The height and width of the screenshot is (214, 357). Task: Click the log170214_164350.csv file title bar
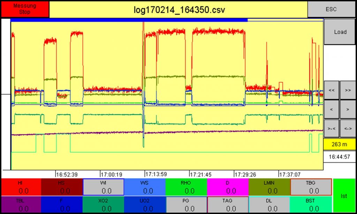coord(178,9)
